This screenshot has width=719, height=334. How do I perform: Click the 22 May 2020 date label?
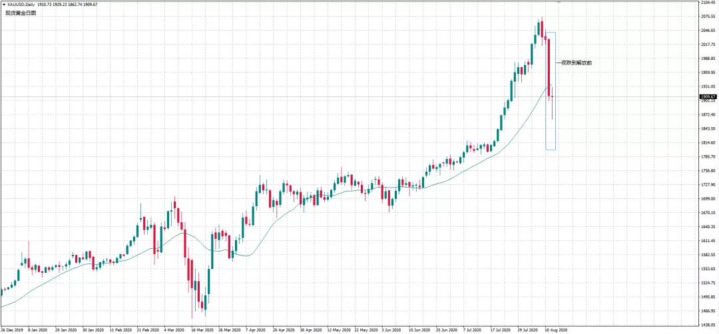coord(367,329)
